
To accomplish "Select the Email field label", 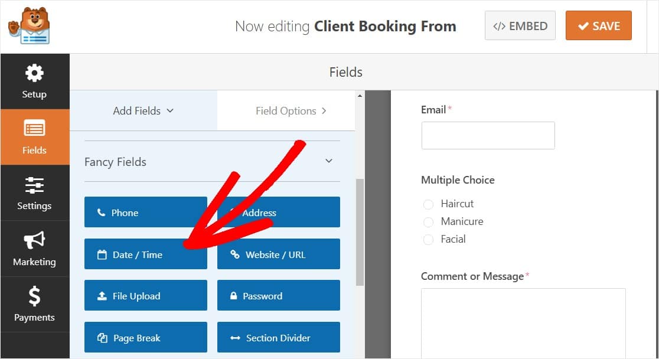I will tap(433, 110).
